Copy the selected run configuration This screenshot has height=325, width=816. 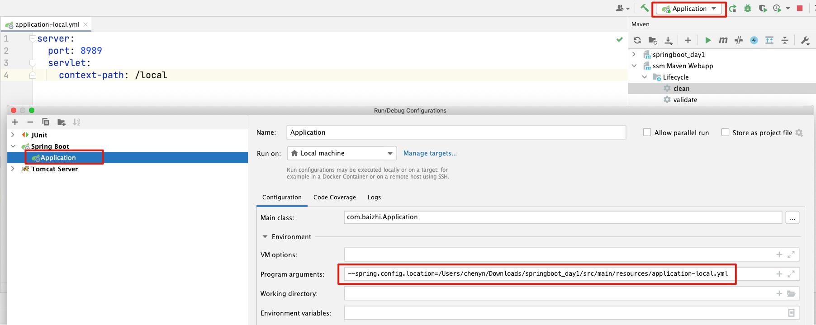(46, 122)
